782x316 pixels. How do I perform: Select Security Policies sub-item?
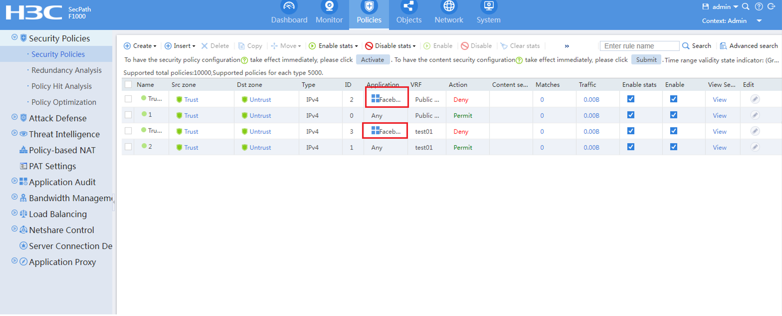click(x=58, y=54)
